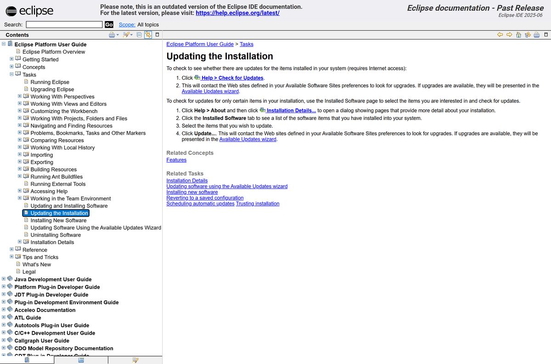
Task: Click the Acceleo Documentation book icon
Action: (10, 310)
